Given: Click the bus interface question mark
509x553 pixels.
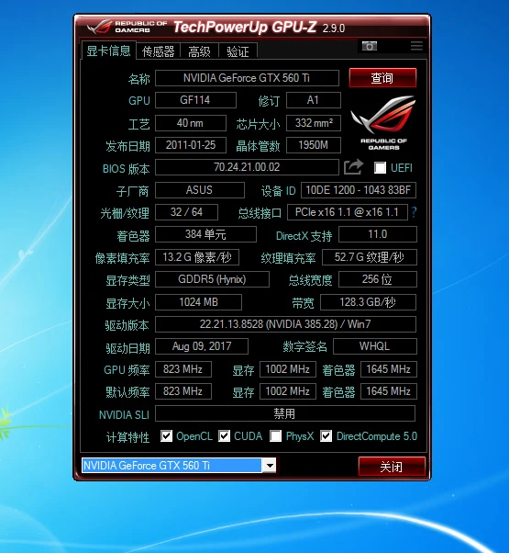Looking at the screenshot, I should pyautogui.click(x=414, y=212).
